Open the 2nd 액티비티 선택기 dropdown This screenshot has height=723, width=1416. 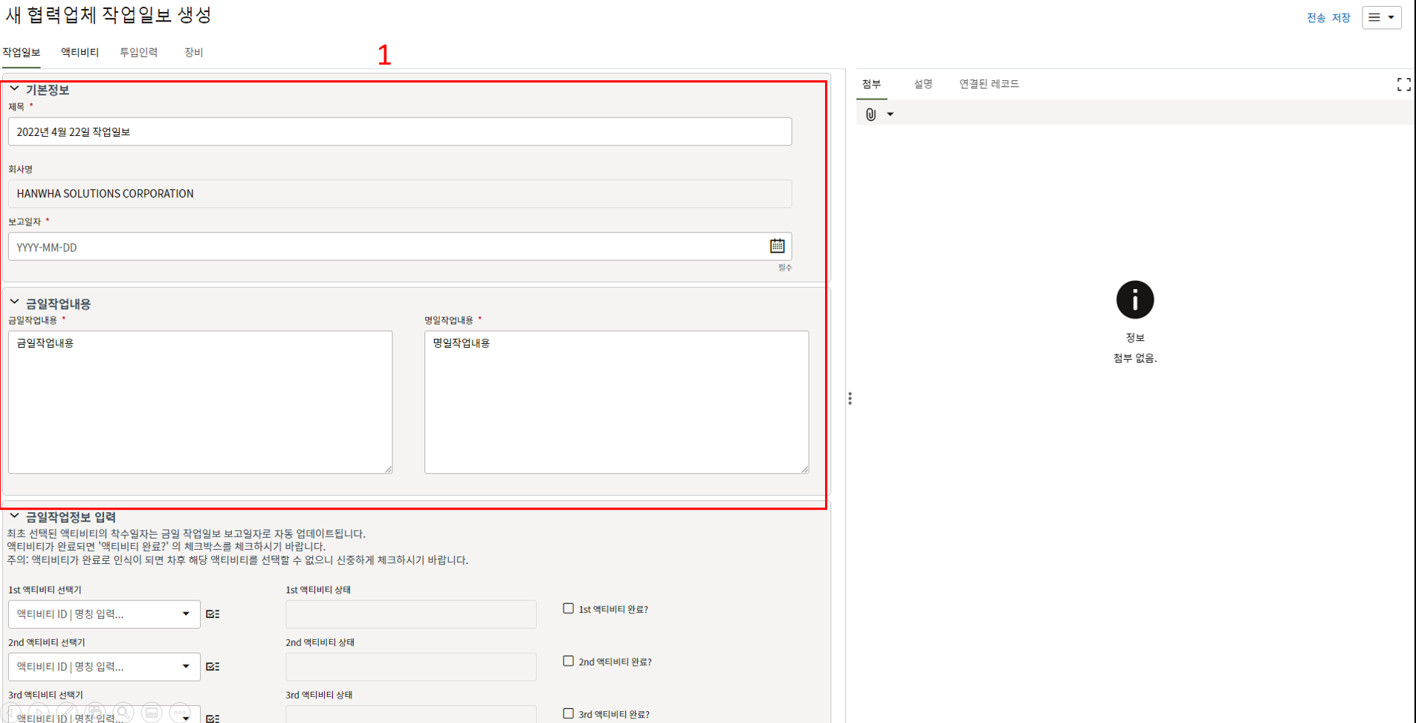pyautogui.click(x=186, y=667)
